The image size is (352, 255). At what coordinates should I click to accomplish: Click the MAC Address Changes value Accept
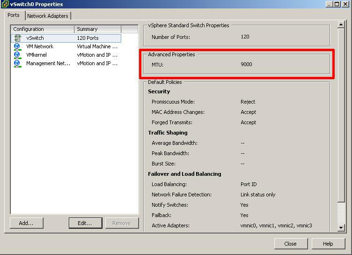point(248,112)
